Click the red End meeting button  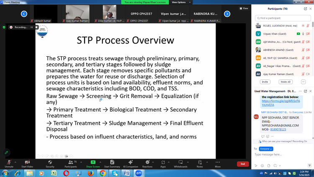243,164
